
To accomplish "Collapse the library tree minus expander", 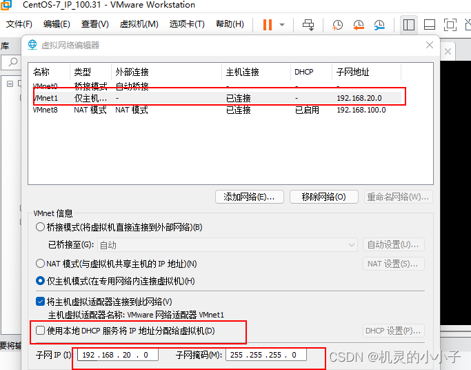I will (10, 84).
